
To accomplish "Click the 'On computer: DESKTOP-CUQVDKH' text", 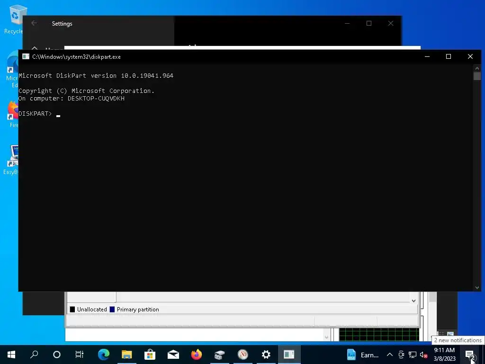I will [x=72, y=99].
